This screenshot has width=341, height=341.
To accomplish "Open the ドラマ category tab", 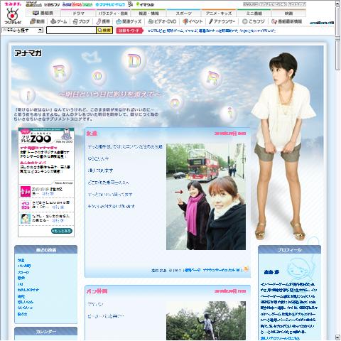I will click(x=78, y=13).
